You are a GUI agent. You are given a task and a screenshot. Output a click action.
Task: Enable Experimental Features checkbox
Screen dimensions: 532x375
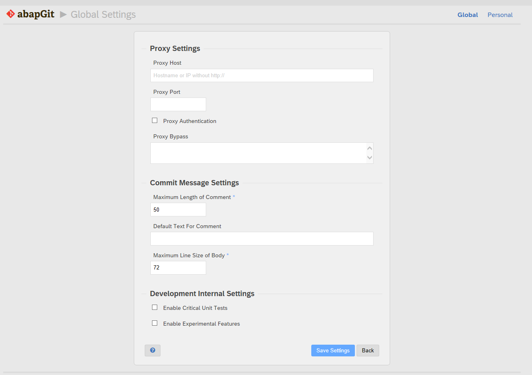[154, 323]
